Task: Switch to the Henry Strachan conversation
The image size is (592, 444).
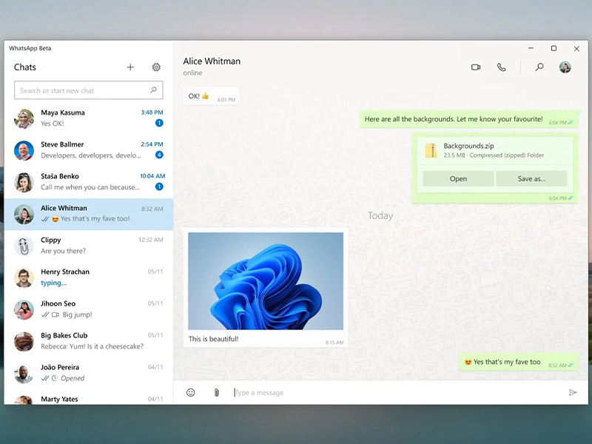Action: (89, 277)
